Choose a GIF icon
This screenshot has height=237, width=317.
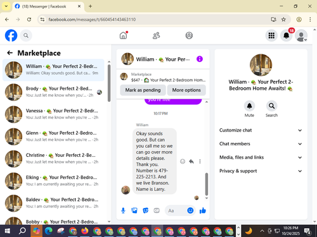tap(157, 210)
